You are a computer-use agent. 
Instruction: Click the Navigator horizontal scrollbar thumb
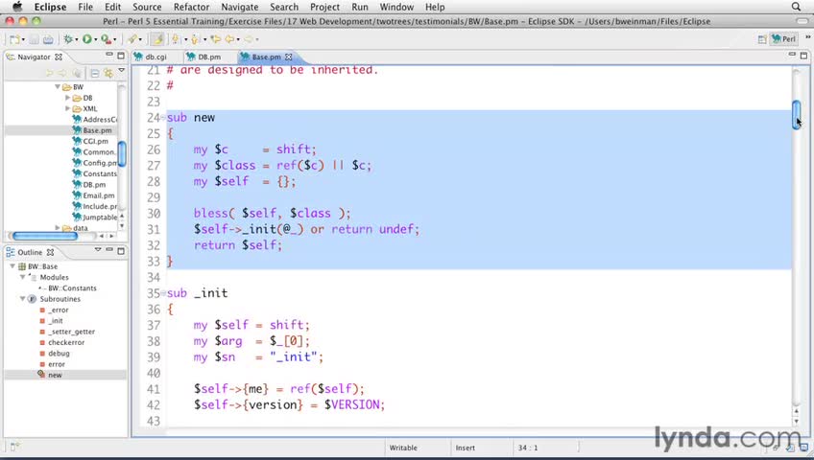pos(45,236)
